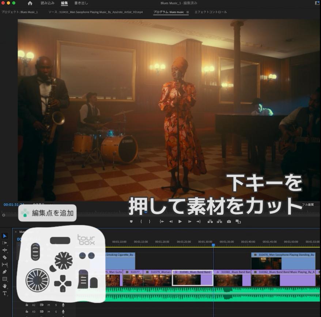Screen dimensions: 321x317
Task: Click the Export Frame camera icon
Action: tap(229, 221)
